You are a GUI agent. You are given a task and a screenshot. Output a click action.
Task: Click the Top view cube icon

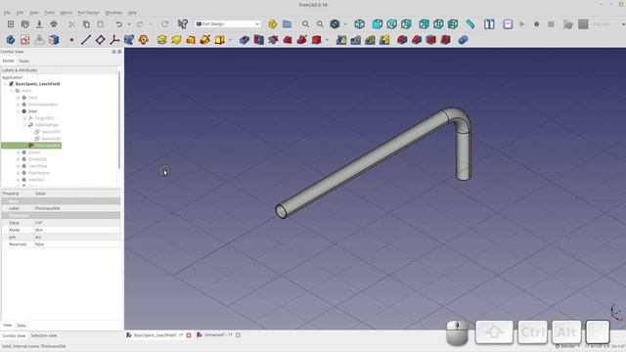coord(391,23)
